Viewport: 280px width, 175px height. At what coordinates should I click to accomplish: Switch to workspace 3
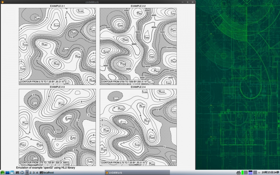pos(34,173)
